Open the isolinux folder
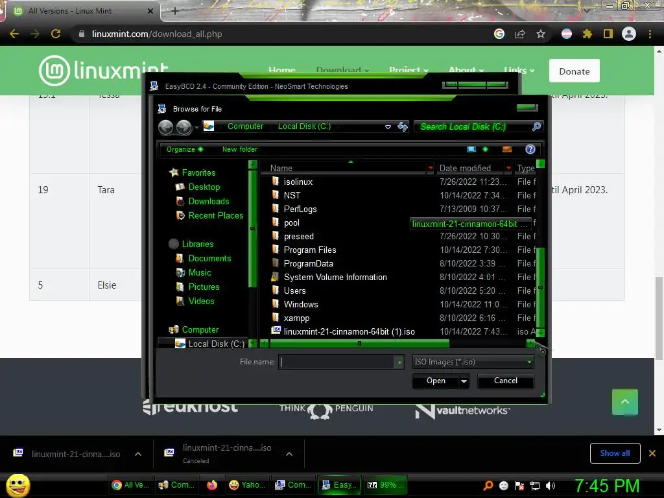 coord(298,182)
